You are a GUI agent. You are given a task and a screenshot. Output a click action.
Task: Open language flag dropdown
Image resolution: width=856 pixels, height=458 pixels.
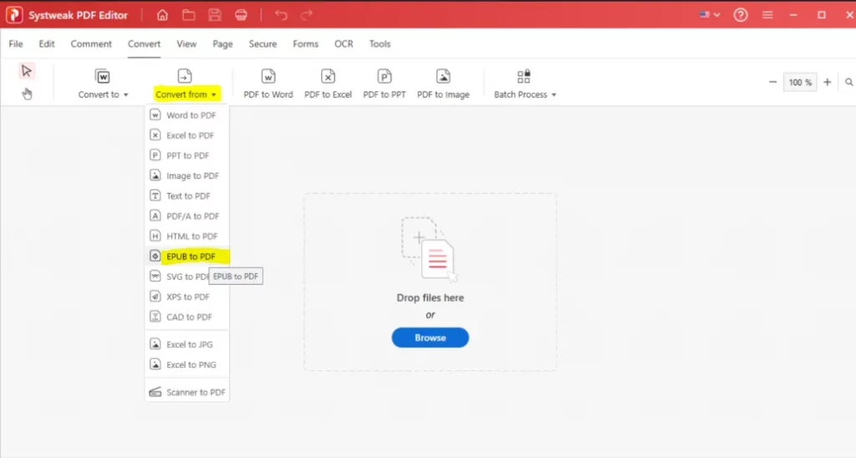(710, 15)
